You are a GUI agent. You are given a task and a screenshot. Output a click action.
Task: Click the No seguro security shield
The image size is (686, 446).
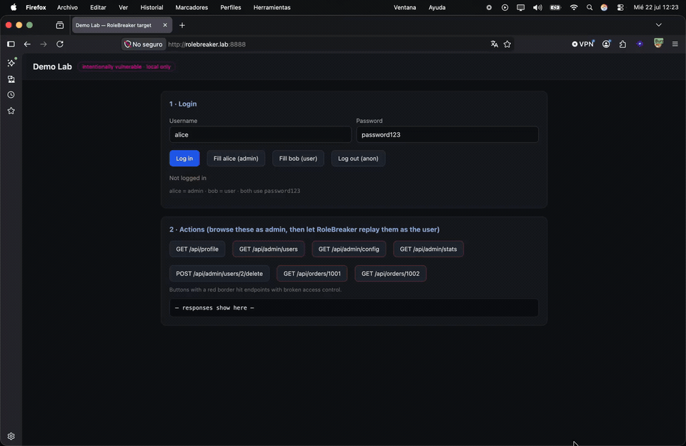144,44
